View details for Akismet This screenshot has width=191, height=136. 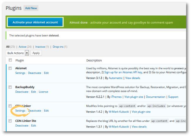(133, 78)
